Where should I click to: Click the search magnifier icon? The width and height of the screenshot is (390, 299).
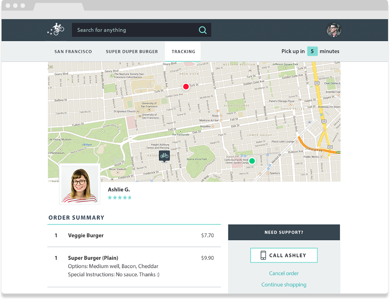pos(202,30)
